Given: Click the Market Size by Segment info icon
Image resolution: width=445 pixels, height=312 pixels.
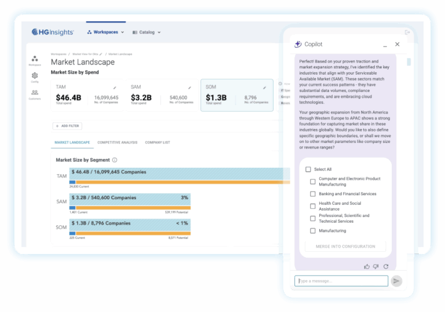Looking at the screenshot, I should pos(115,160).
